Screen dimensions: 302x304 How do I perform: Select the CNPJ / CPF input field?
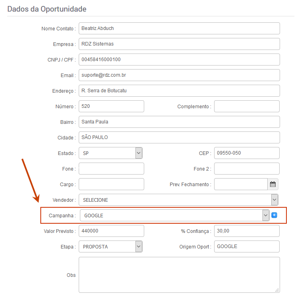[x=179, y=60]
